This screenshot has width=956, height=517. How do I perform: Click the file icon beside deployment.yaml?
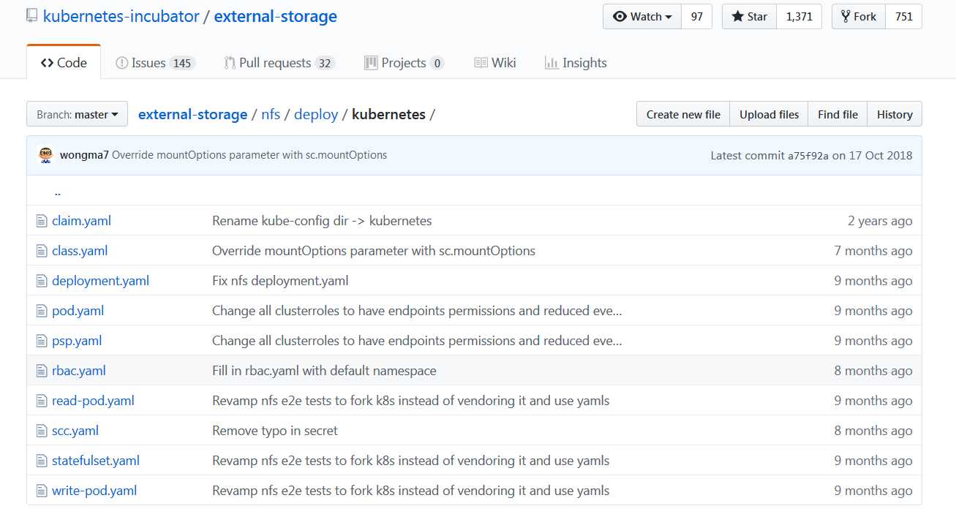(42, 281)
